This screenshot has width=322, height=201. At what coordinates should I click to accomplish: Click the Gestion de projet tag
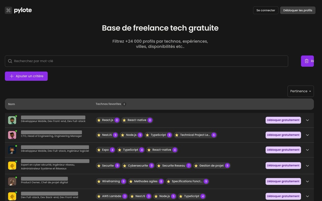point(212,165)
